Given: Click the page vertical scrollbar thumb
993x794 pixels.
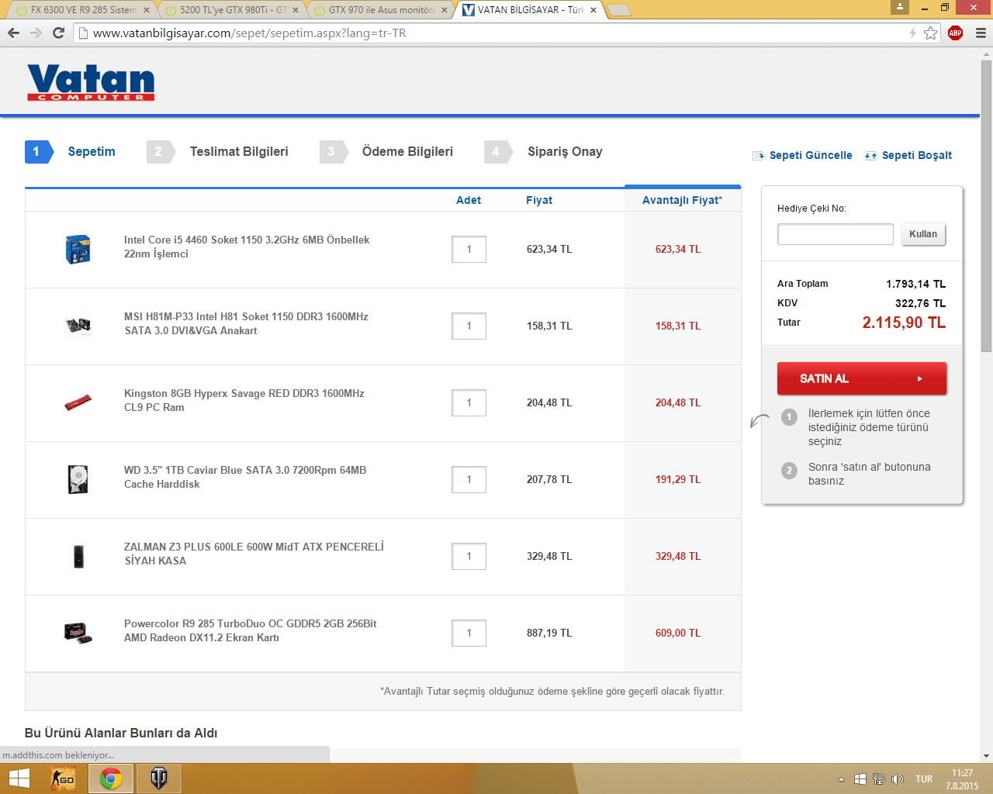Looking at the screenshot, I should click(x=986, y=205).
